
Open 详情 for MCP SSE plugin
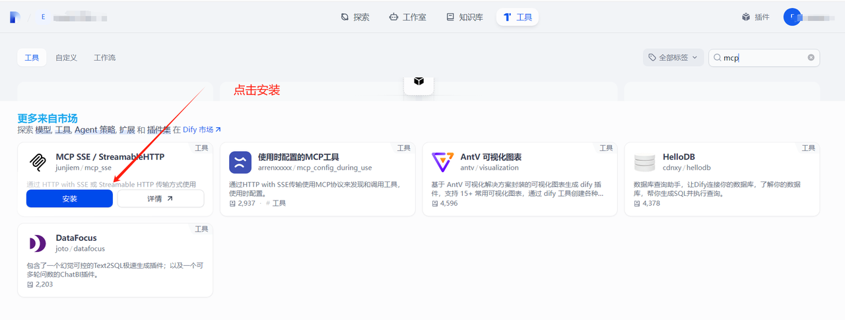coord(160,199)
